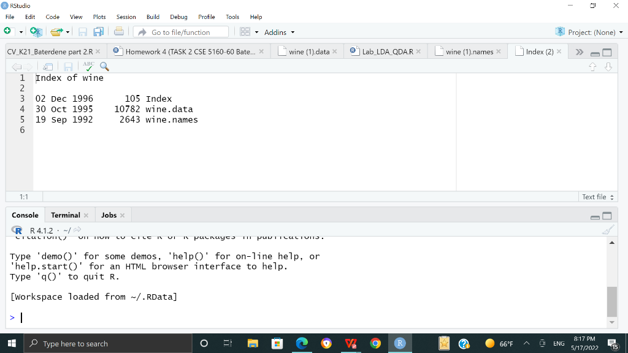Print the current file icon
Viewport: 628px width, 353px height.
pyautogui.click(x=118, y=32)
